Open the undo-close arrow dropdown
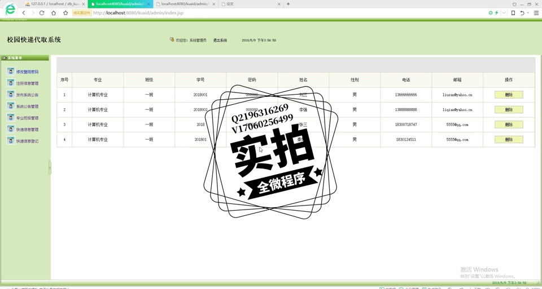 click(528, 13)
